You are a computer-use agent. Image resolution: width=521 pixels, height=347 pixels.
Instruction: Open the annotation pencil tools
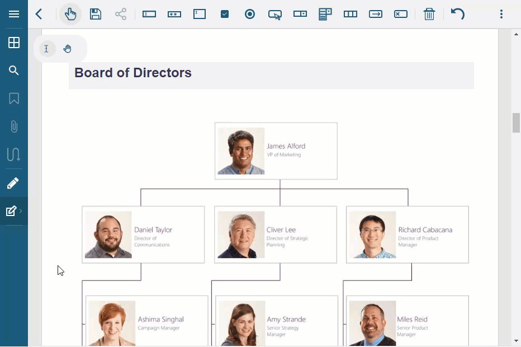click(x=13, y=183)
